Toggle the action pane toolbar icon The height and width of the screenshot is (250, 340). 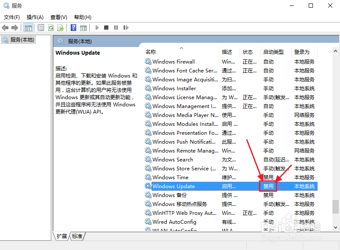(x=83, y=28)
